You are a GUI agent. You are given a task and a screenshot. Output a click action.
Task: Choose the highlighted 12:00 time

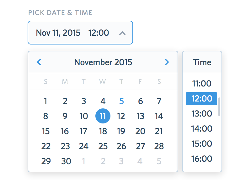point(202,99)
